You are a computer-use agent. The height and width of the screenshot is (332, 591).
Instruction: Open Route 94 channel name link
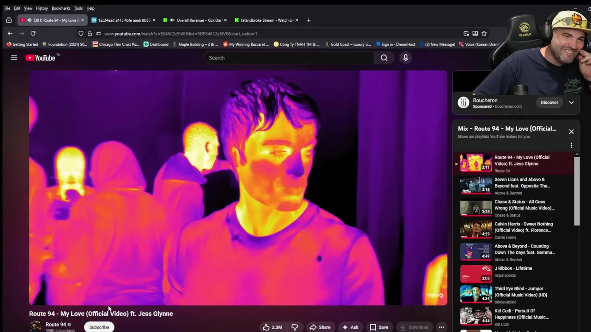tap(56, 325)
